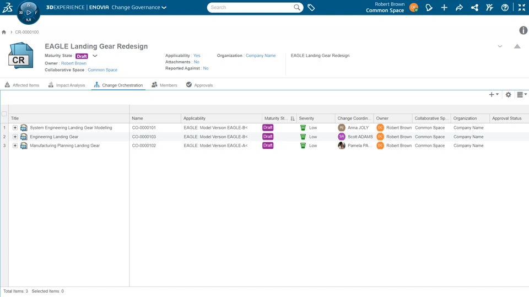
Task: Click the CR change request icon
Action: click(21, 56)
